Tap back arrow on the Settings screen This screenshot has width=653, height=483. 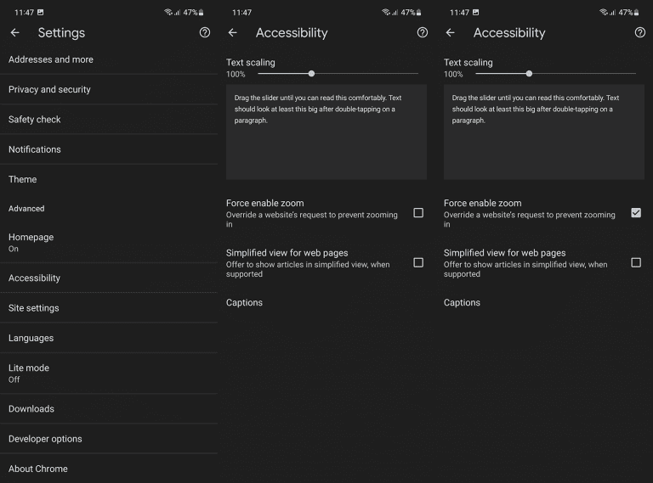(15, 33)
